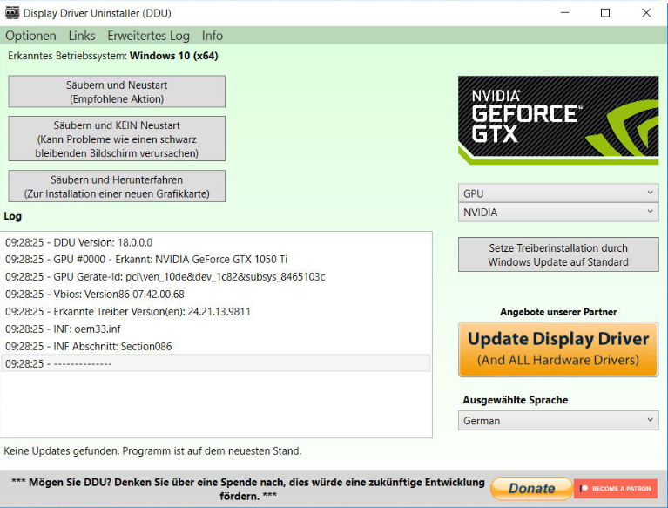Select the DDU Version: 18.0.0.0 log line
The image size is (668, 508).
[x=216, y=242]
